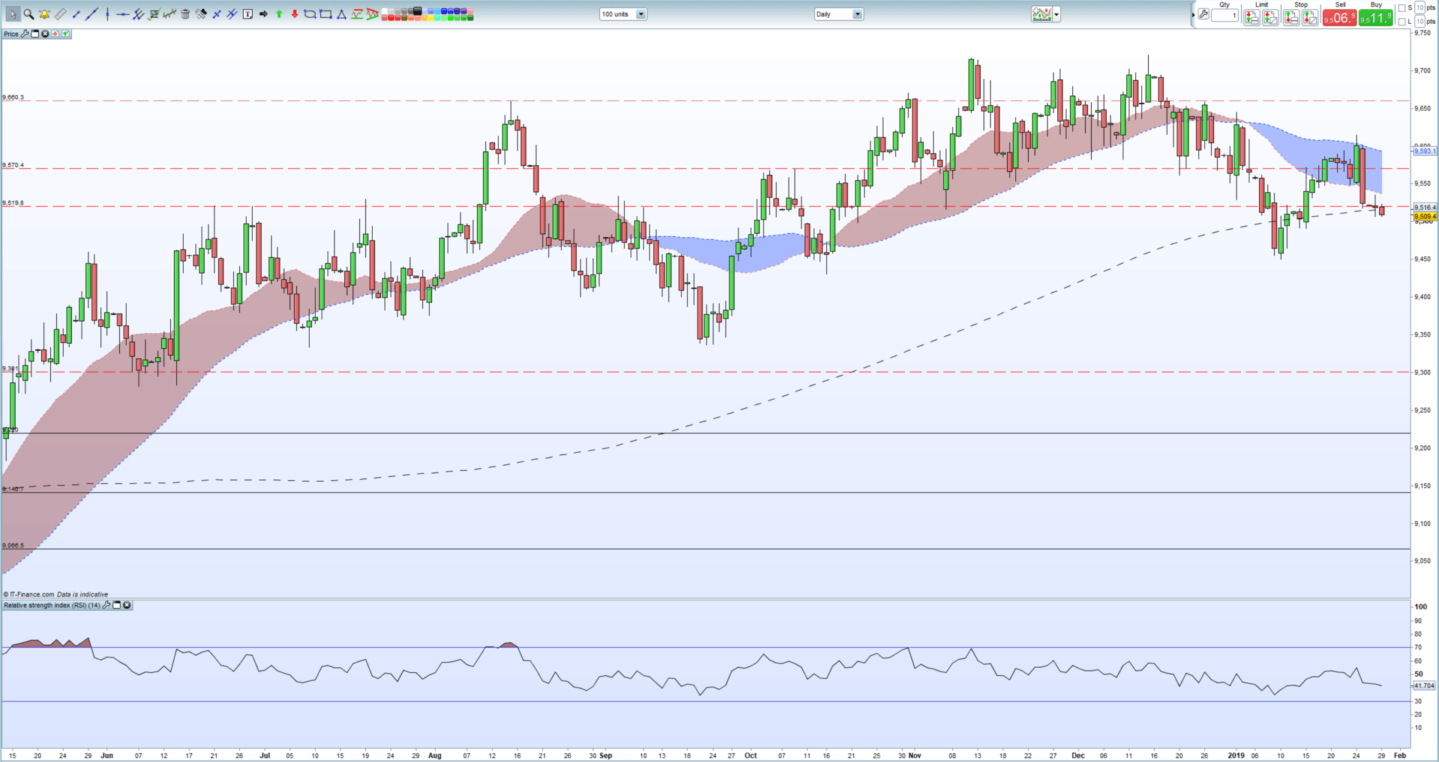Click the 9,660.3 horizontal line label
Image resolution: width=1439 pixels, height=762 pixels.
[13, 97]
